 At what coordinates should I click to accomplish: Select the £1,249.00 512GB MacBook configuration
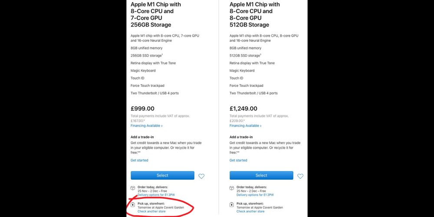click(261, 175)
